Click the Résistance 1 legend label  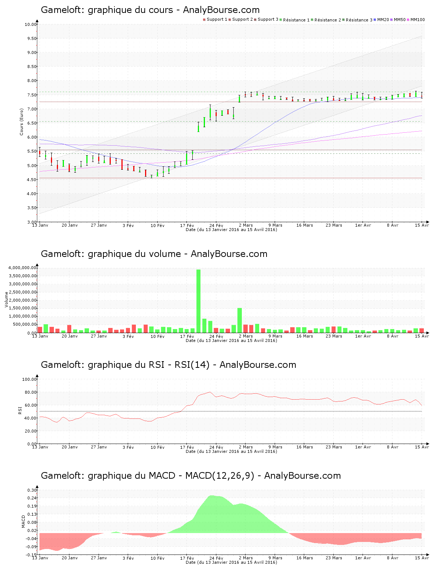tap(296, 20)
